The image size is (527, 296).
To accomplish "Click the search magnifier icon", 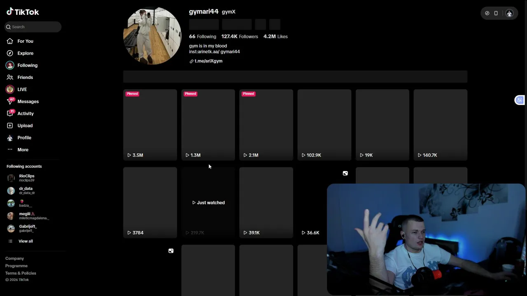I will pos(8,27).
